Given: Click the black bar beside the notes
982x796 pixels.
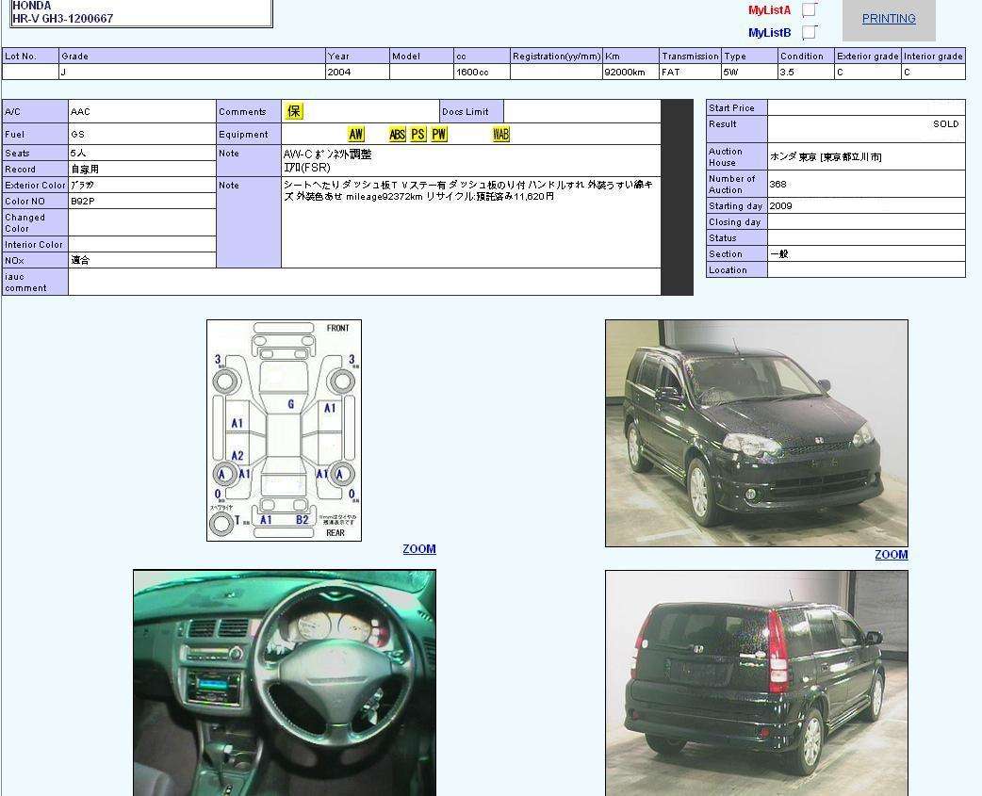Looking at the screenshot, I should tap(677, 197).
